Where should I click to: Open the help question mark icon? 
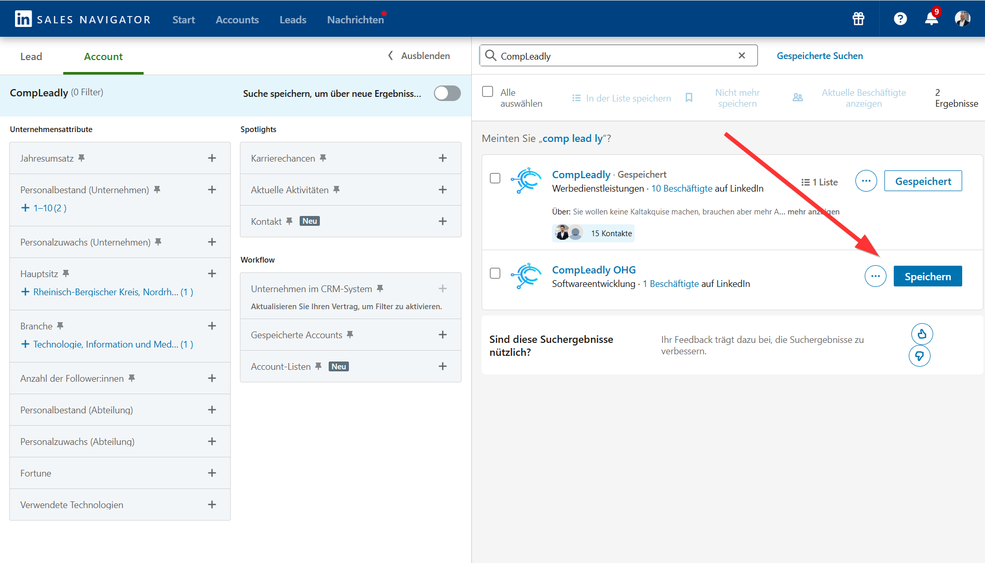900,19
